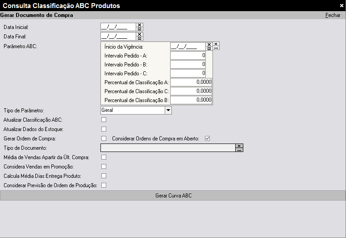Clear the Tipo de Documento field
346x238 pixels.
[239, 146]
